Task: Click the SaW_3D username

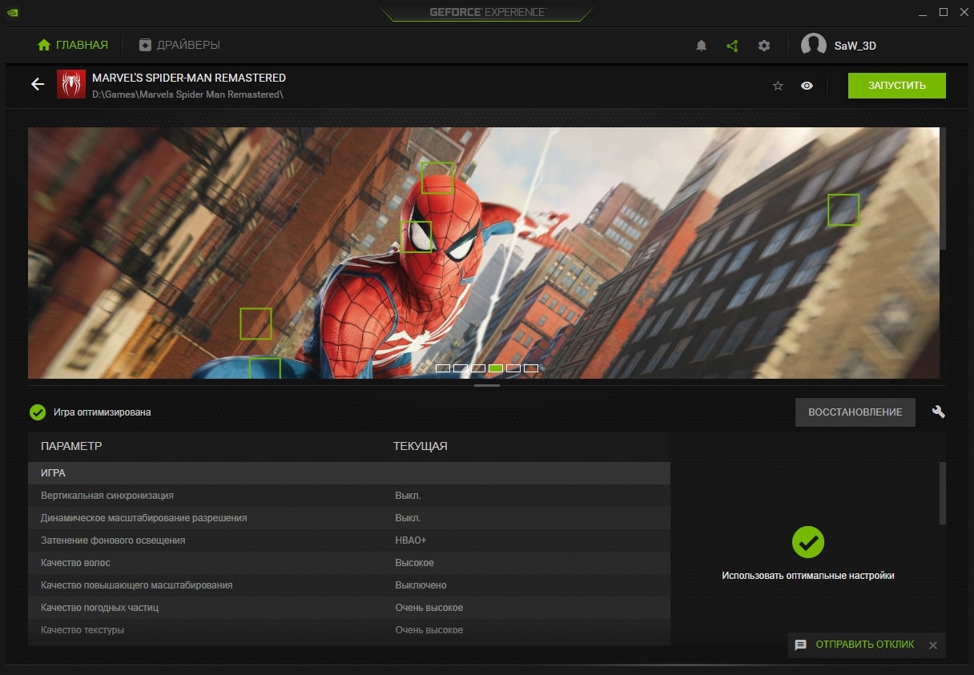Action: [855, 46]
